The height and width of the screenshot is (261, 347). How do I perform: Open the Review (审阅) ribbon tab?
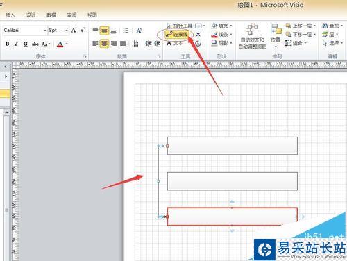[x=71, y=15]
